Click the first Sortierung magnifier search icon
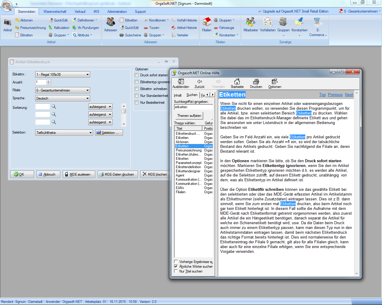This screenshot has height=305, width=382. (54, 107)
